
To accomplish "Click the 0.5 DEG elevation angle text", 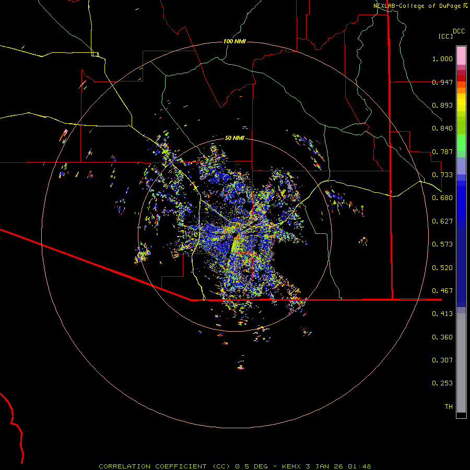I will (251, 466).
